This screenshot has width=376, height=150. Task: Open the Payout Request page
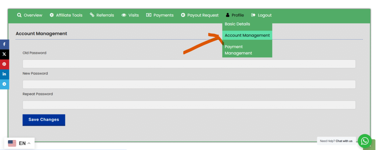click(200, 15)
